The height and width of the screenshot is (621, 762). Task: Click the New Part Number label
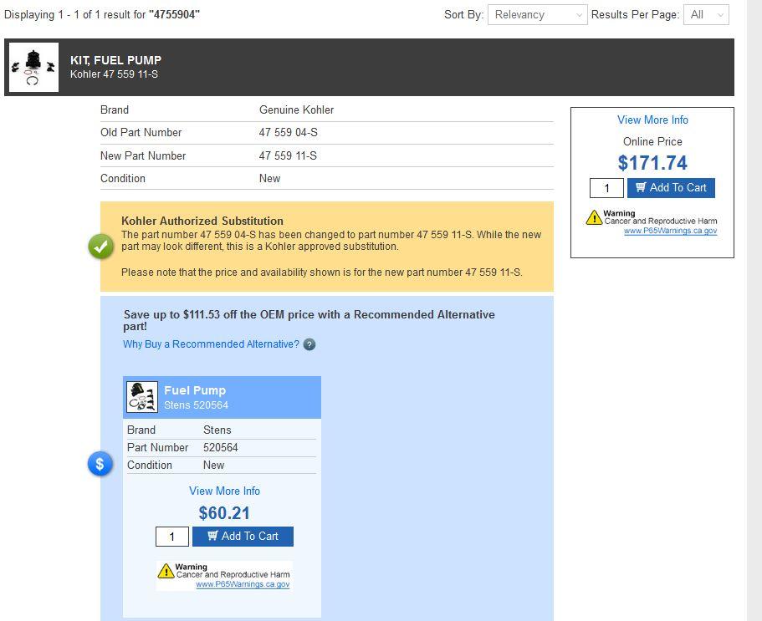pyautogui.click(x=143, y=155)
